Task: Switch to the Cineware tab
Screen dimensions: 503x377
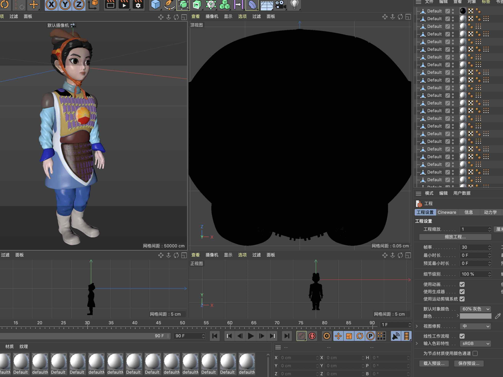Action: click(447, 212)
